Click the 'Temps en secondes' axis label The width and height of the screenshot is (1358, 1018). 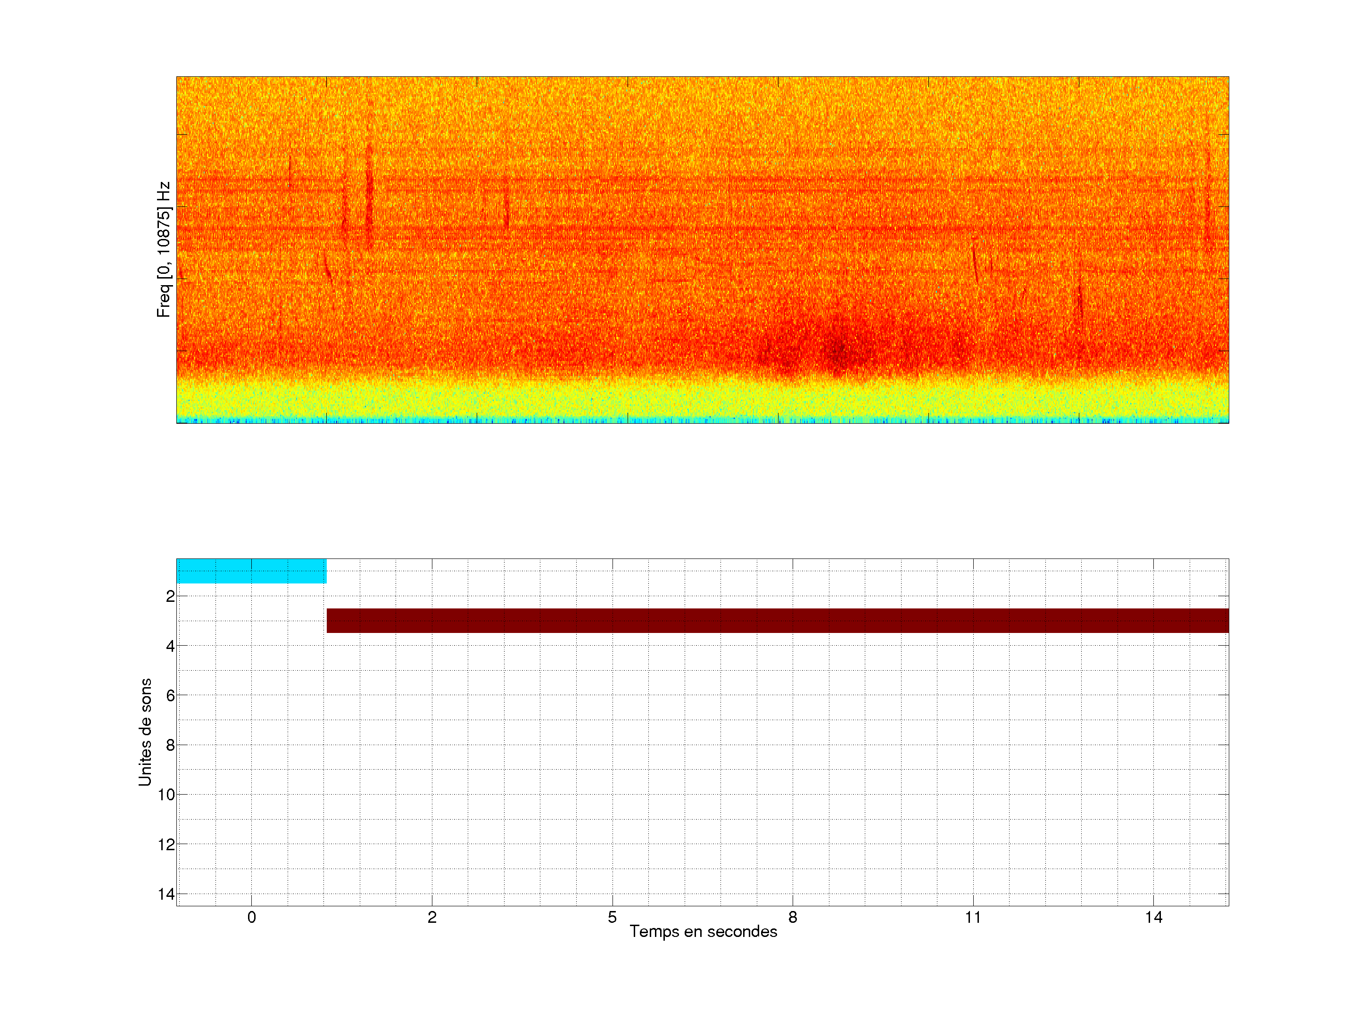(x=703, y=931)
